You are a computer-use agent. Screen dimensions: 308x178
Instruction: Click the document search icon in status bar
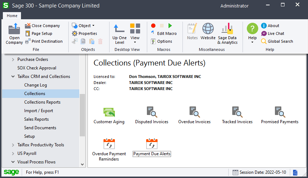pos(295,173)
